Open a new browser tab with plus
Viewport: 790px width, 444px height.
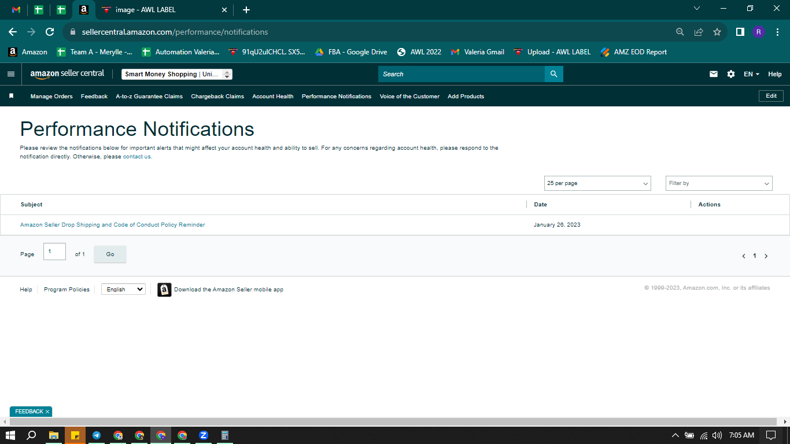[x=246, y=10]
